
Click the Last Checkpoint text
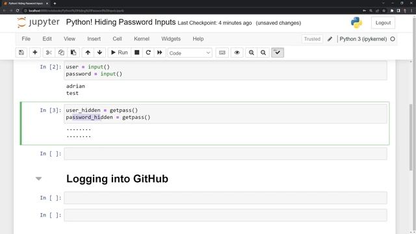(214, 23)
